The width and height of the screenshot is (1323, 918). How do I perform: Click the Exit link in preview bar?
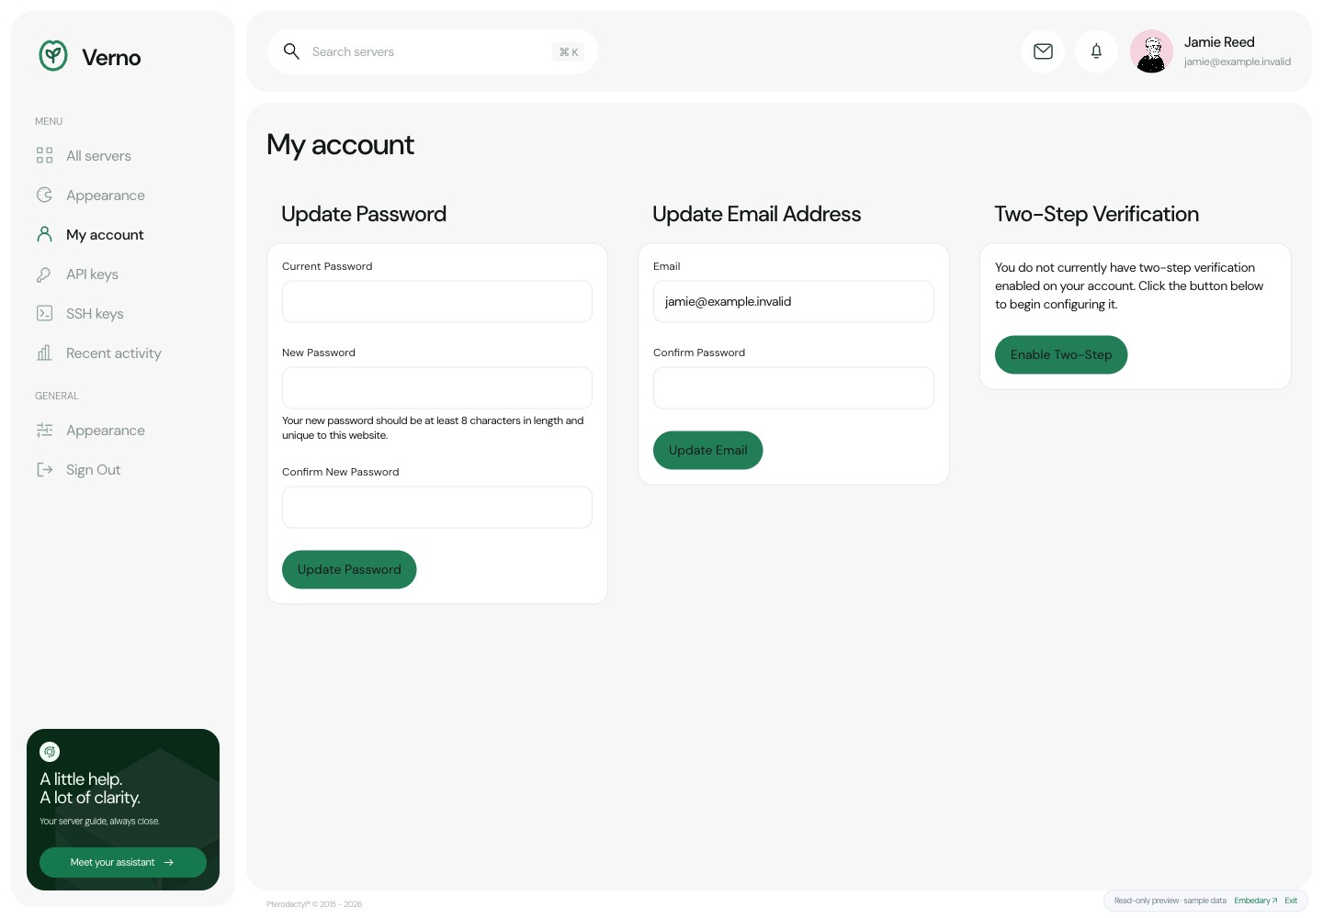pyautogui.click(x=1291, y=901)
